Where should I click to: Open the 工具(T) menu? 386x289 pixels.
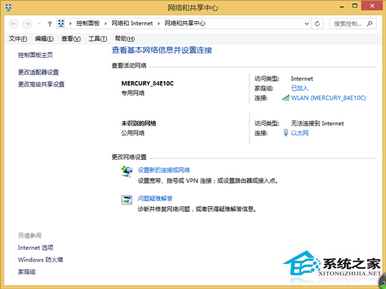pyautogui.click(x=97, y=39)
